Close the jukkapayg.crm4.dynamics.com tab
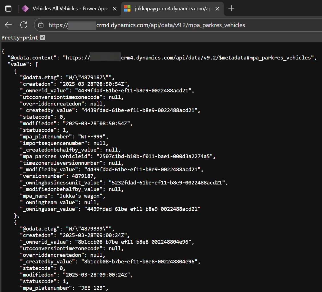322x292 pixels. pyautogui.click(x=217, y=9)
